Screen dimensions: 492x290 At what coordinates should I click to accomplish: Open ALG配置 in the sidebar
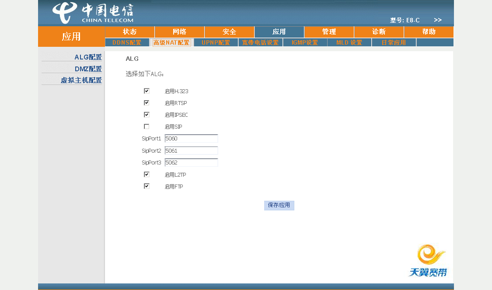(88, 57)
